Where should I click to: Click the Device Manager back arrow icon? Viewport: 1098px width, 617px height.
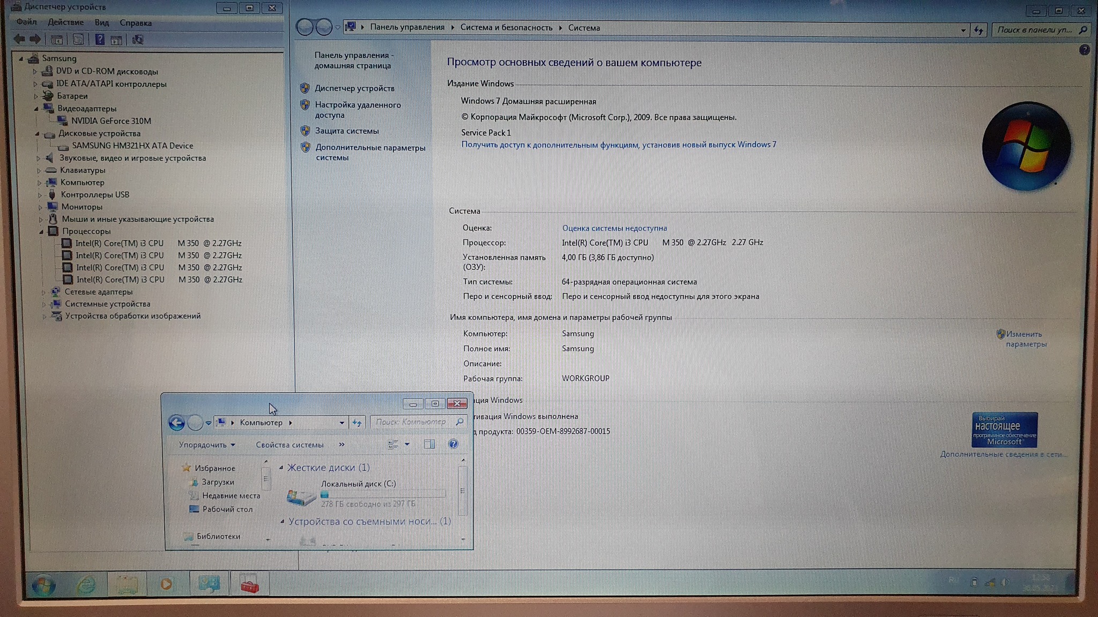(x=20, y=39)
